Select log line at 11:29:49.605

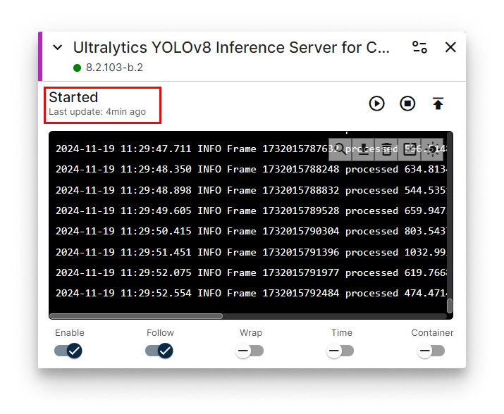tap(252, 211)
